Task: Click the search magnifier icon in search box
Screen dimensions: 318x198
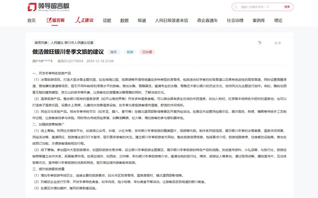Action: (236, 7)
